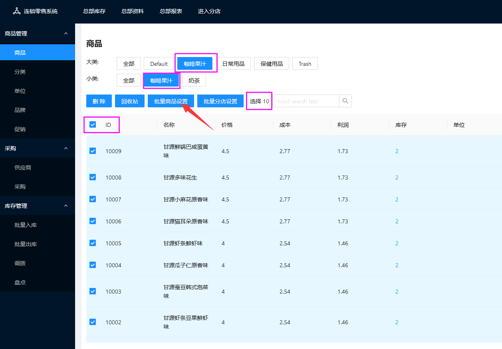Image resolution: width=502 pixels, height=349 pixels.
Task: Select Trash in the 大类 filter
Action: pyautogui.click(x=305, y=63)
